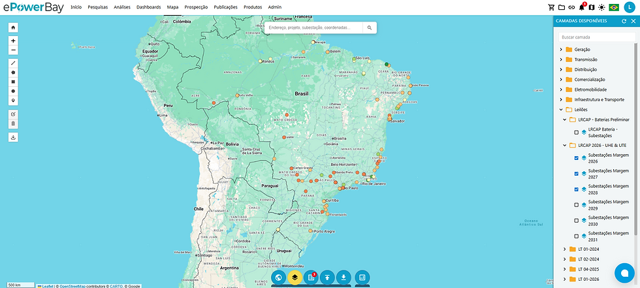Change language via Brazil flag
Screen dimensions: 640x288
pos(613,7)
